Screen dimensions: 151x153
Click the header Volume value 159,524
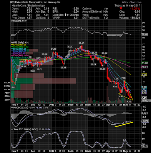[x=135, y=18]
